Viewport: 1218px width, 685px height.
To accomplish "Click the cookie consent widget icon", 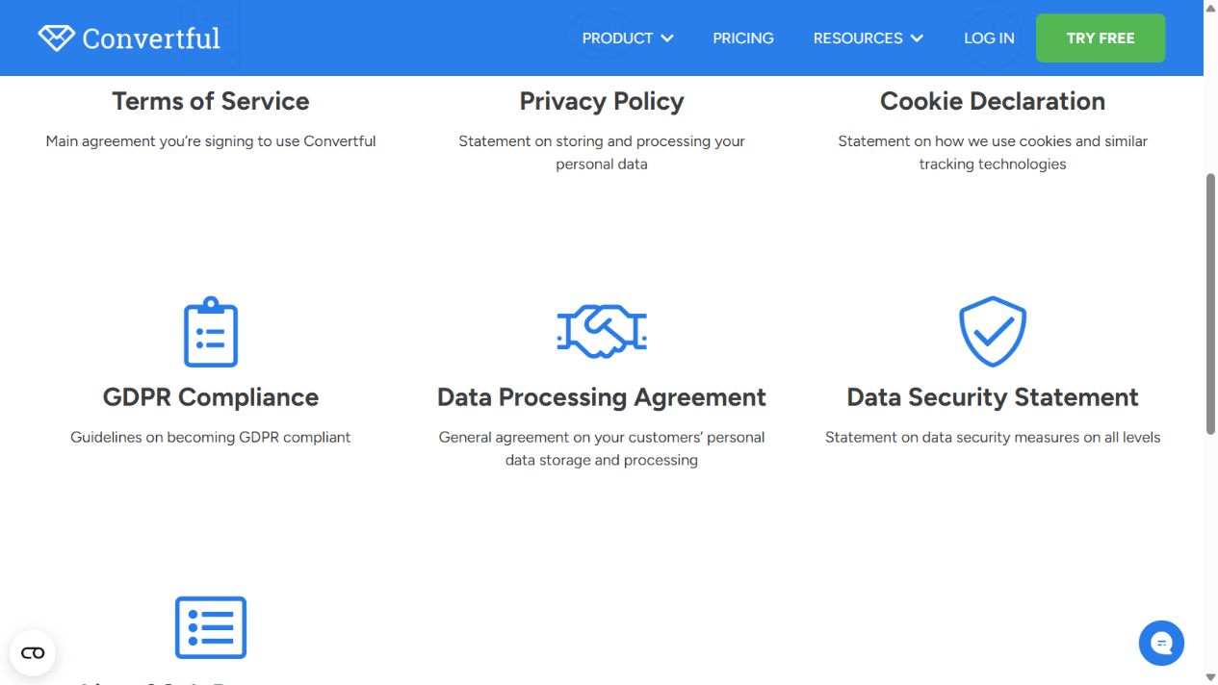I will tap(33, 653).
